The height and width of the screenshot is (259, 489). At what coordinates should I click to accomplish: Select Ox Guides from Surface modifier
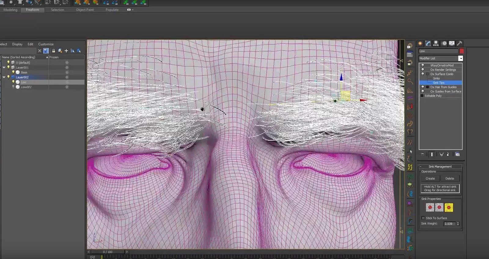point(446,92)
